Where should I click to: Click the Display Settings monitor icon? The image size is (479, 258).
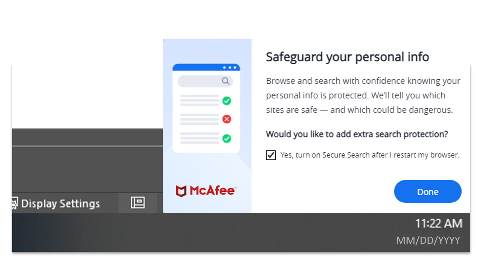(x=15, y=203)
